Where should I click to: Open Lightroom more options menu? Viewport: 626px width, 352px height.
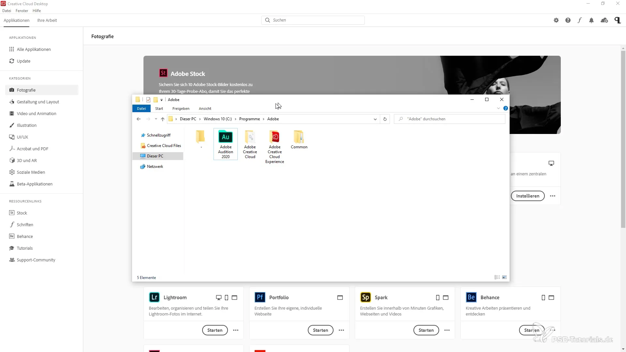click(236, 330)
